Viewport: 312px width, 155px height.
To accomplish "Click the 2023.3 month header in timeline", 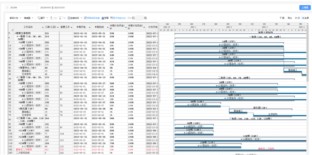I will 265,27.
